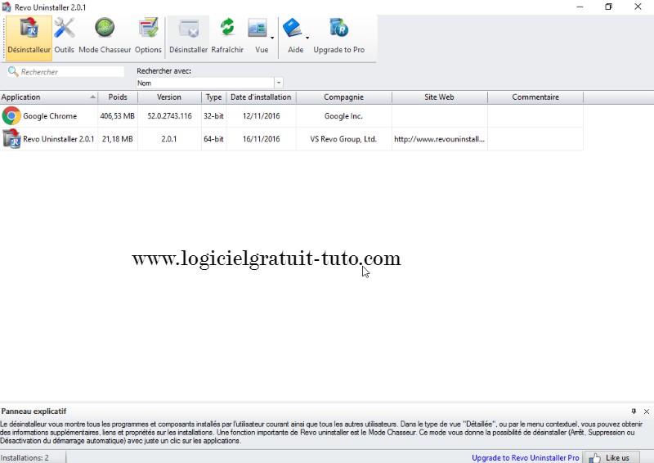Click the Like us button
This screenshot has width=654, height=463.
[611, 457]
